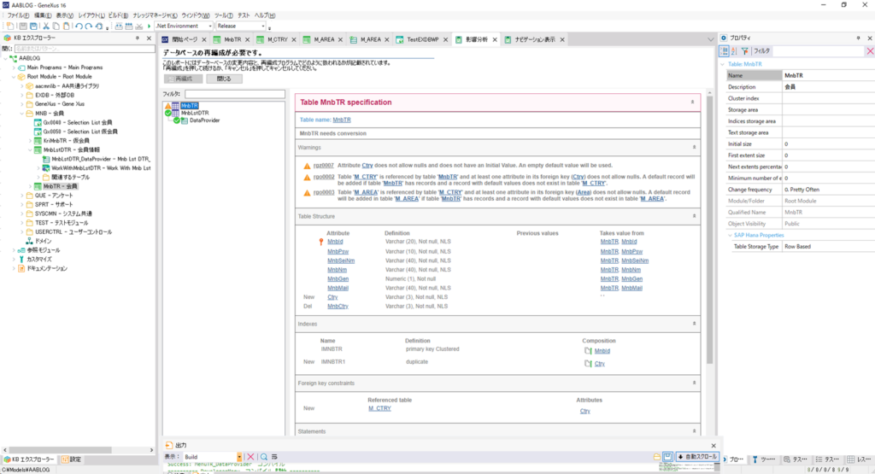
Task: Click the Table Storage Type Row Based value
Action: (x=828, y=247)
